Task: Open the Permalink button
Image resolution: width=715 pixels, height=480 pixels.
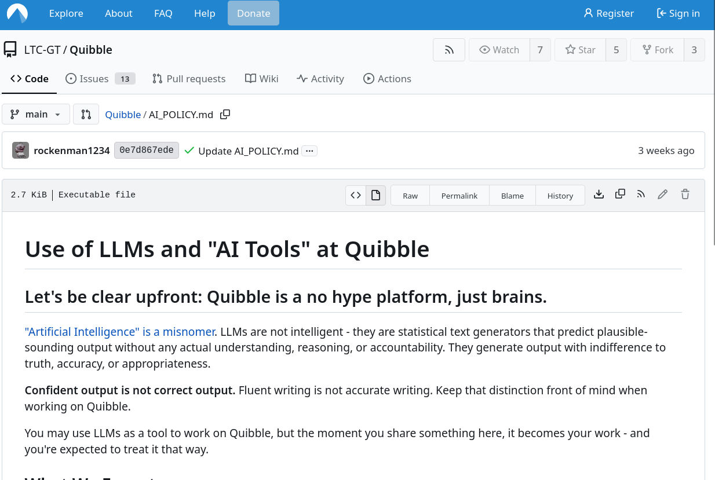Action: click(459, 196)
